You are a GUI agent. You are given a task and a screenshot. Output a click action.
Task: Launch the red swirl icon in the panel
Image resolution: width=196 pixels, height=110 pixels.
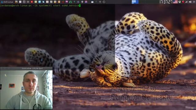point(63,2)
